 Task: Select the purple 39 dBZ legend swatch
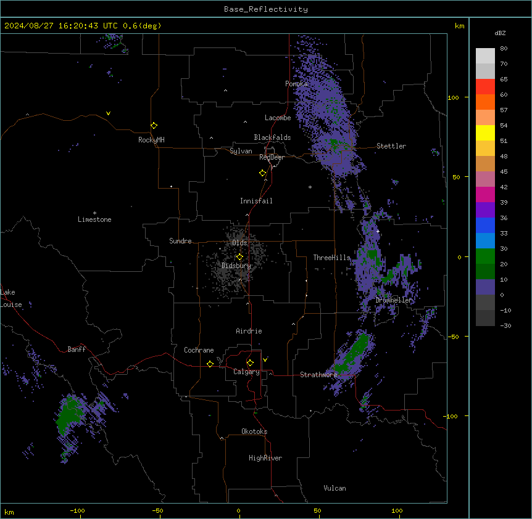[485, 210]
